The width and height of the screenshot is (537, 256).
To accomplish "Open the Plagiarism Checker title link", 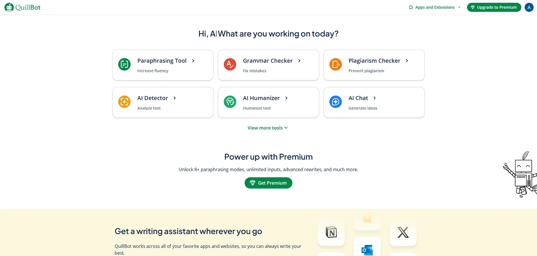I will [374, 61].
